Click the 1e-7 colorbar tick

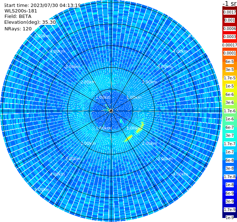tap(230, 152)
